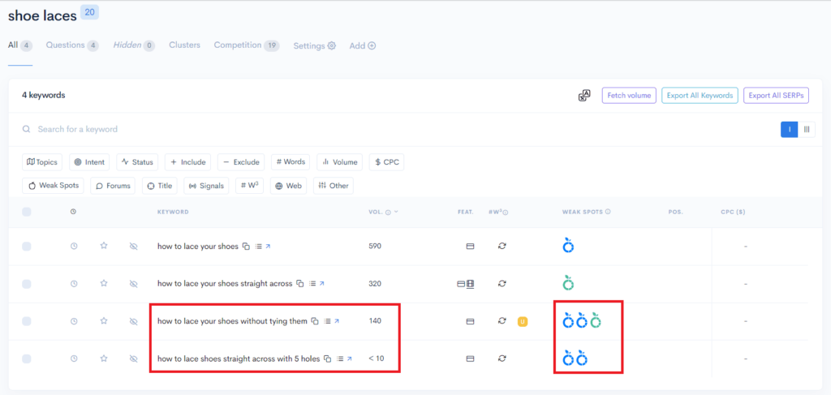Open the Settings tab
831x395 pixels.
[x=315, y=46]
